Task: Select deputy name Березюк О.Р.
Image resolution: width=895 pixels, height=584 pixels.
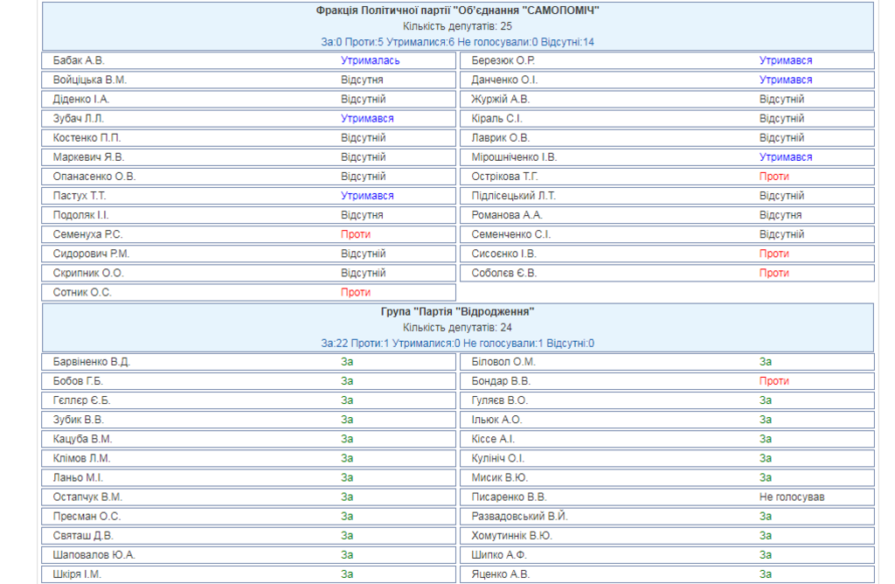Action: (503, 60)
